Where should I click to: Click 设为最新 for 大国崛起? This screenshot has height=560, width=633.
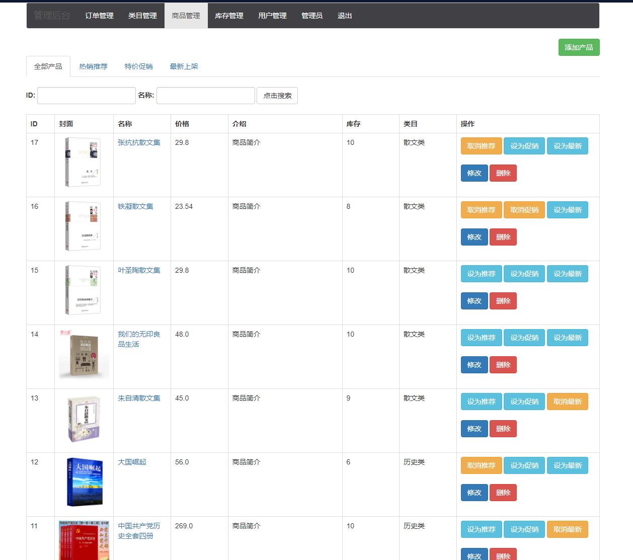[567, 465]
